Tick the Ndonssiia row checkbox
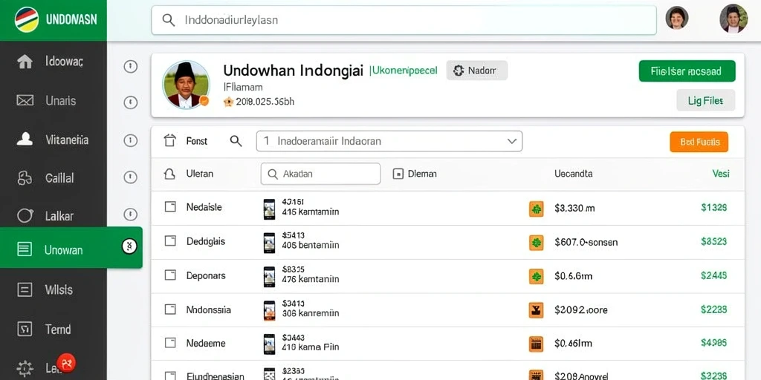Viewport: 761px width, 380px height. (170, 309)
